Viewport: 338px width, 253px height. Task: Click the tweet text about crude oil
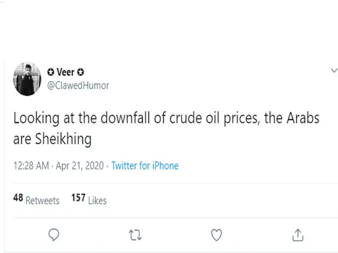tap(166, 128)
